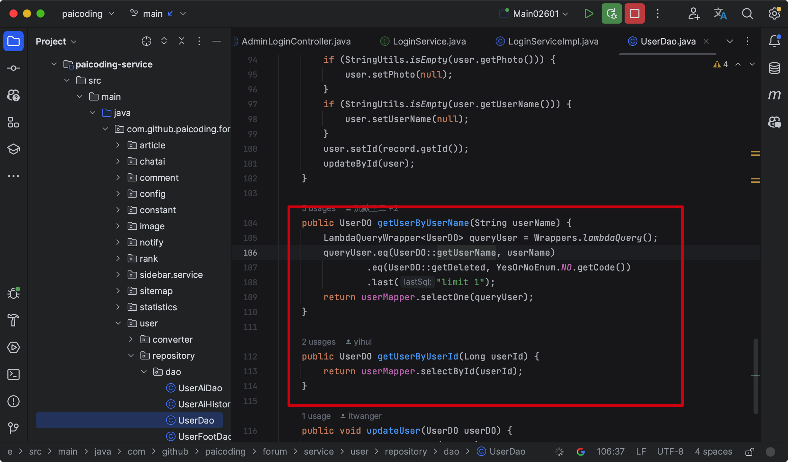Collapse the dao folder
Viewport: 788px width, 462px height.
[144, 372]
